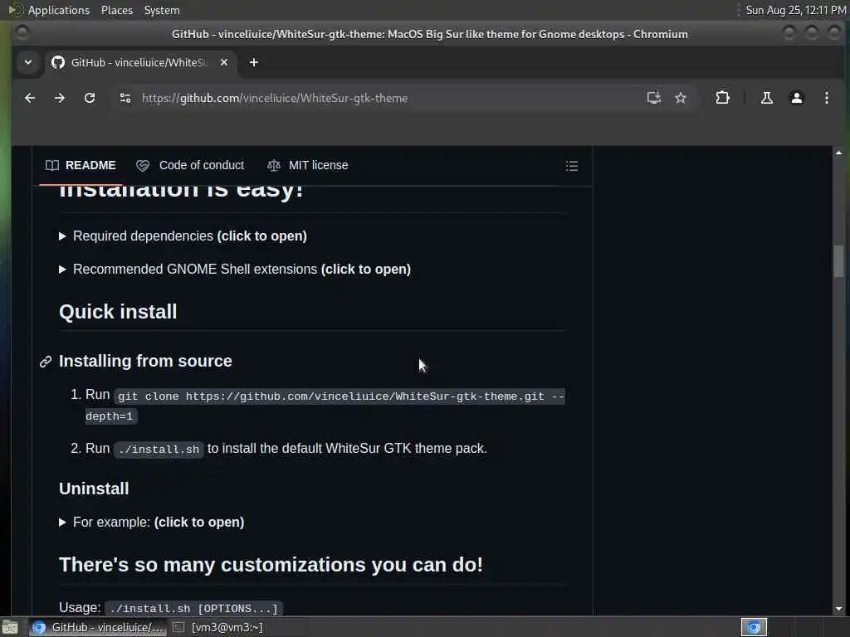Close the GitHub WhiteSur tab
850x637 pixels.
point(224,62)
